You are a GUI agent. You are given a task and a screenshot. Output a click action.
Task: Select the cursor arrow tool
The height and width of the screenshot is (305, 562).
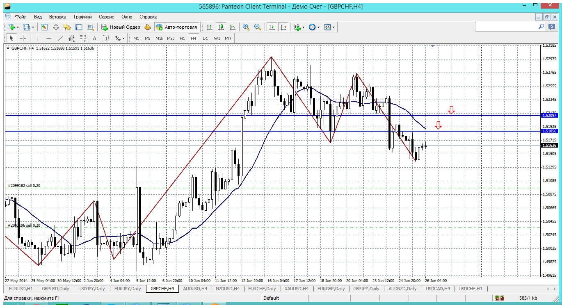(11, 38)
